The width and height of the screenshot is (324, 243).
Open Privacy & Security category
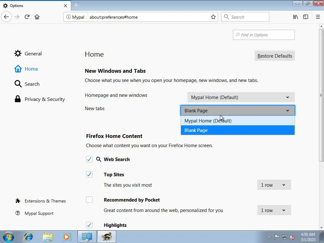coord(40,99)
